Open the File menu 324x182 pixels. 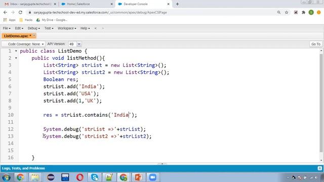click(x=7, y=28)
